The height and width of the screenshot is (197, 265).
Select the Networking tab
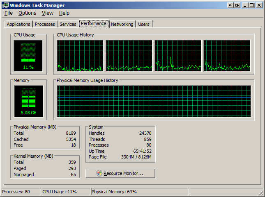pyautogui.click(x=122, y=24)
